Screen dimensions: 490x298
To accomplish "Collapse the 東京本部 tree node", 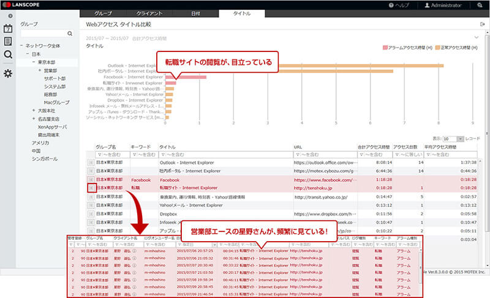I will point(34,62).
